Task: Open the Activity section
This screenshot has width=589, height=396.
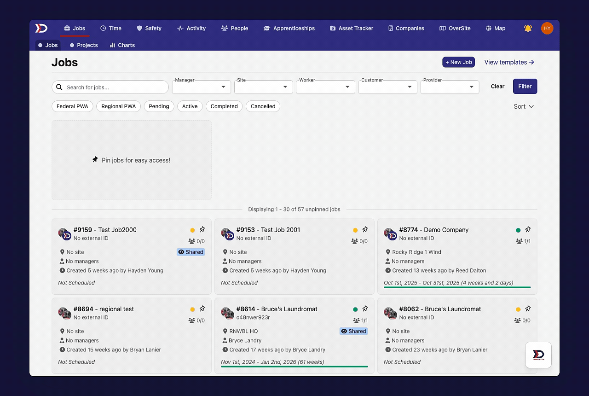Action: click(191, 28)
